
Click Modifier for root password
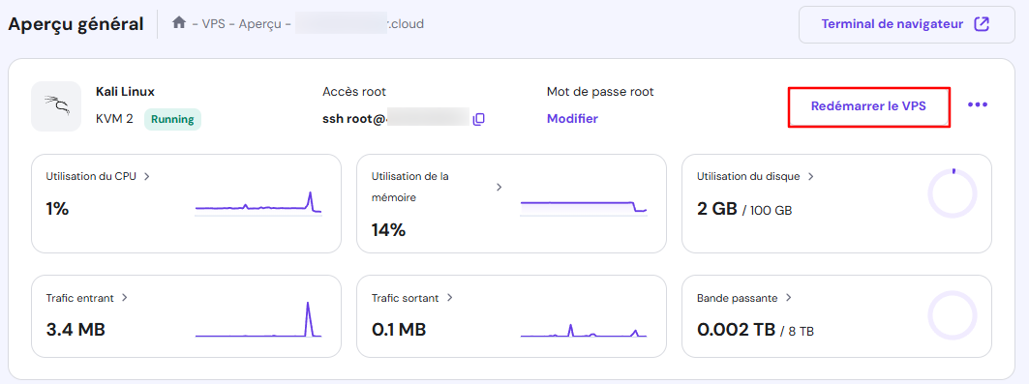click(x=572, y=119)
